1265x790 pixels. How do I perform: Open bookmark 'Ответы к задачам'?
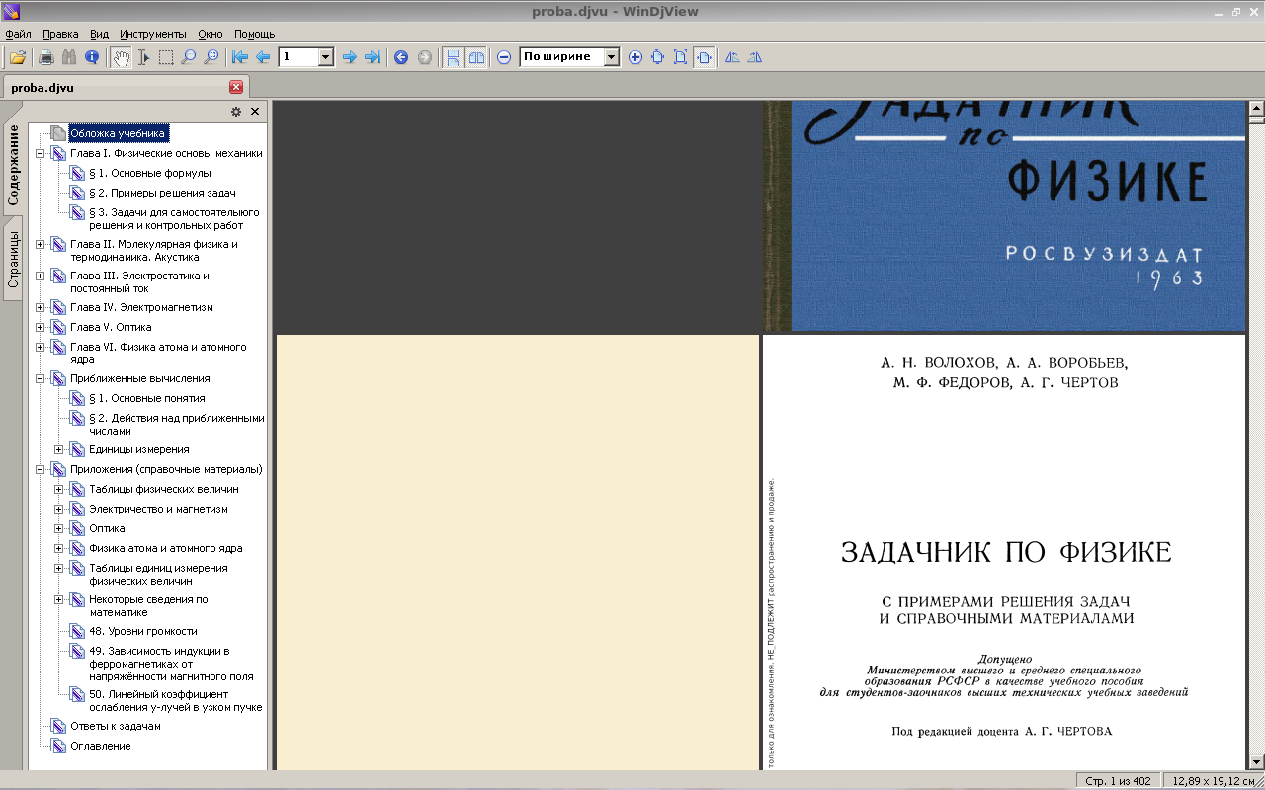pos(115,726)
